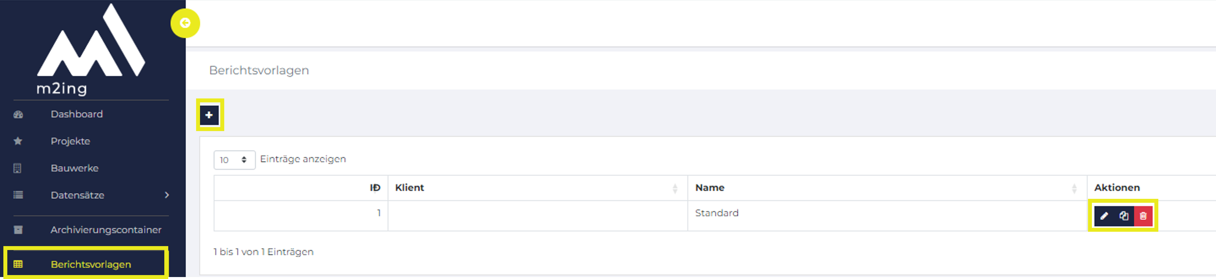This screenshot has width=1216, height=279.
Task: Expand the Datensätze submenu chevron
Action: (x=167, y=195)
